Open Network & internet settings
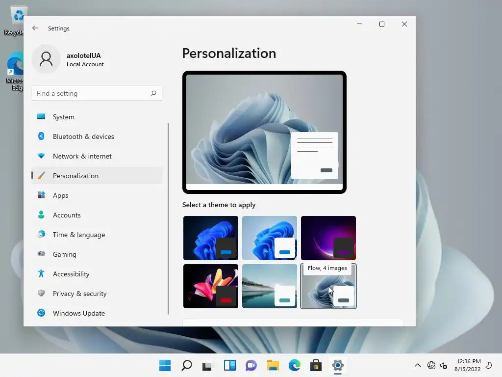The width and height of the screenshot is (502, 377). [x=97, y=156]
